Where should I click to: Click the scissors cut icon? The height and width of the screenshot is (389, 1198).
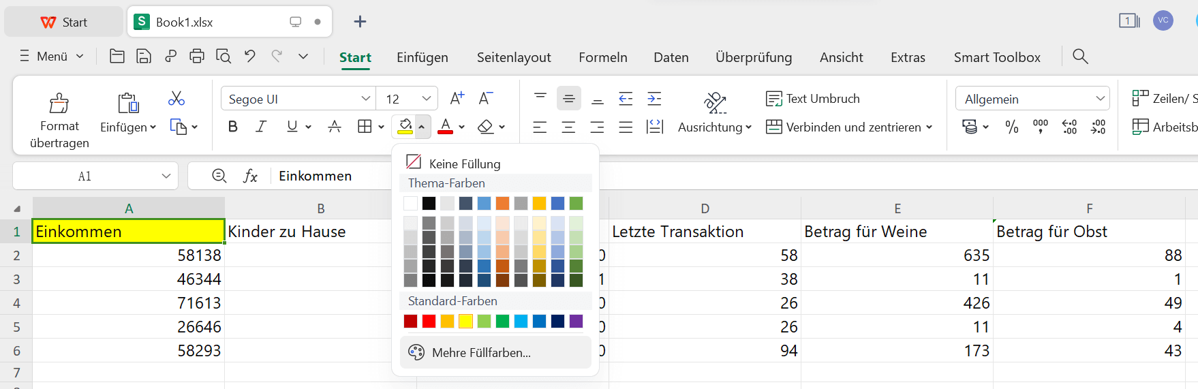(x=176, y=99)
